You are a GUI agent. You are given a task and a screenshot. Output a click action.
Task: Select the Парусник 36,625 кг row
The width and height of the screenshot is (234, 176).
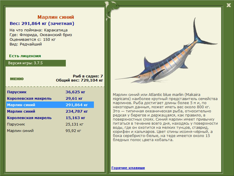click(50, 92)
